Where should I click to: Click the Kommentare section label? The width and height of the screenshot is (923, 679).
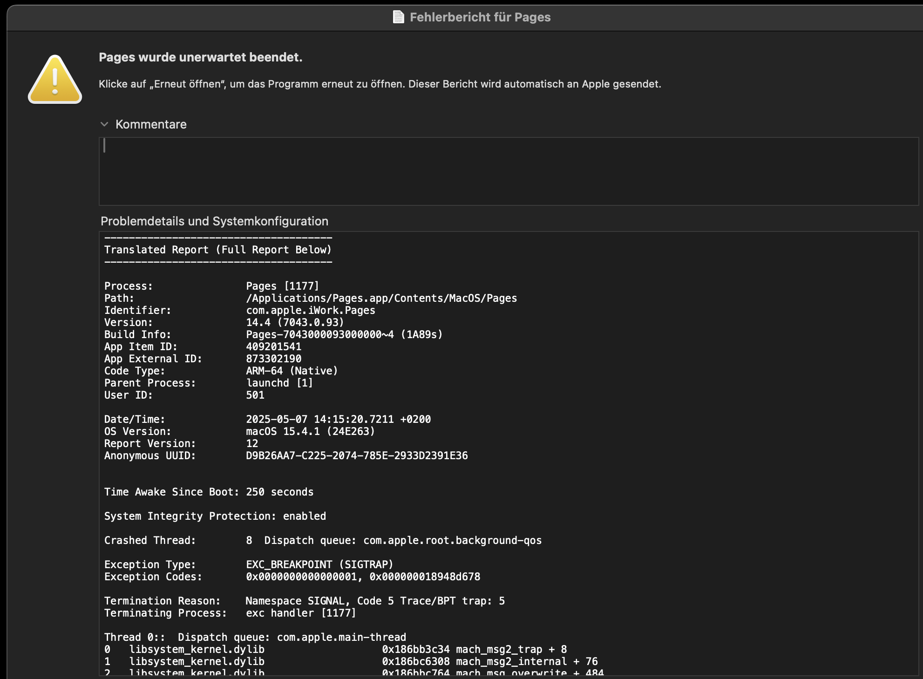click(151, 124)
